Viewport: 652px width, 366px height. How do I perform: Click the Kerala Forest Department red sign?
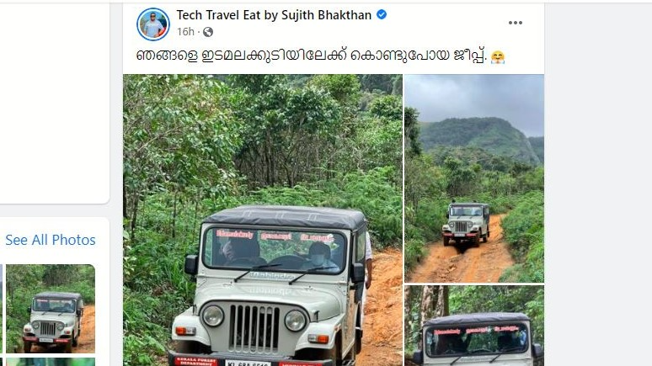(195, 362)
